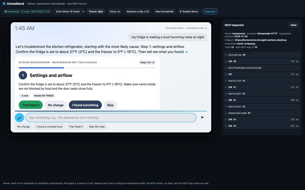Viewport: 305px width, 190px height.
Task: Click the Simulated Alexa+ HomeMend add-on label
Action: pos(186,28)
